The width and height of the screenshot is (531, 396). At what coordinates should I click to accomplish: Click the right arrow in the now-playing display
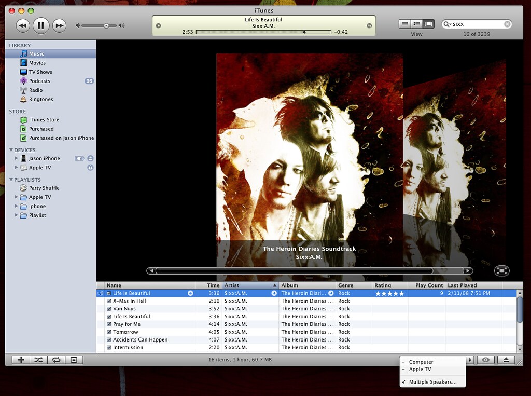(369, 26)
